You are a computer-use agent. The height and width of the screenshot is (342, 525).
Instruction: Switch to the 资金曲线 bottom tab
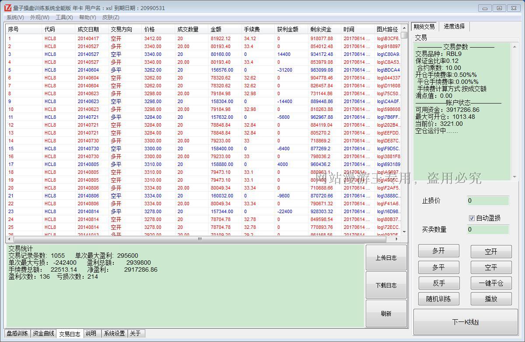pyautogui.click(x=44, y=333)
